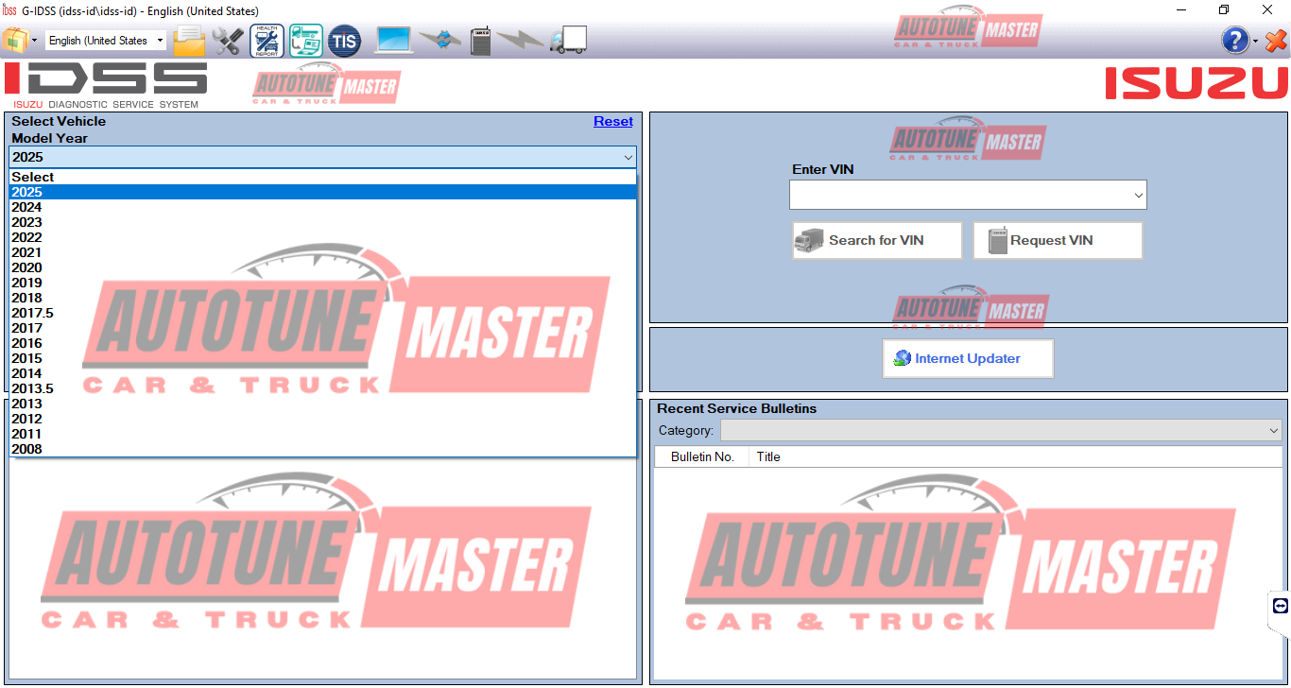
Task: Open the Category dropdown in Service Bulletins
Action: [x=1274, y=431]
